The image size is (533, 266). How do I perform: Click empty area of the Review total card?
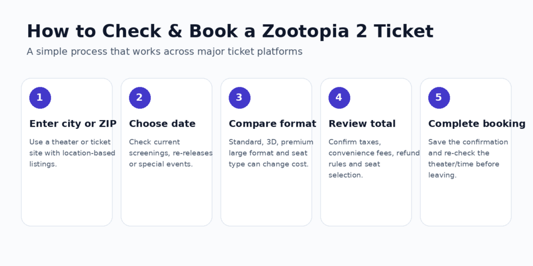tap(366, 204)
